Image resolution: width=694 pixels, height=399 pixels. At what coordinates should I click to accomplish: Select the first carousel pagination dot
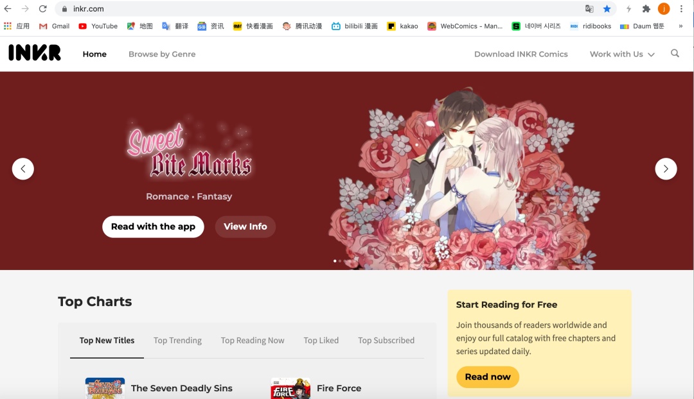(335, 261)
